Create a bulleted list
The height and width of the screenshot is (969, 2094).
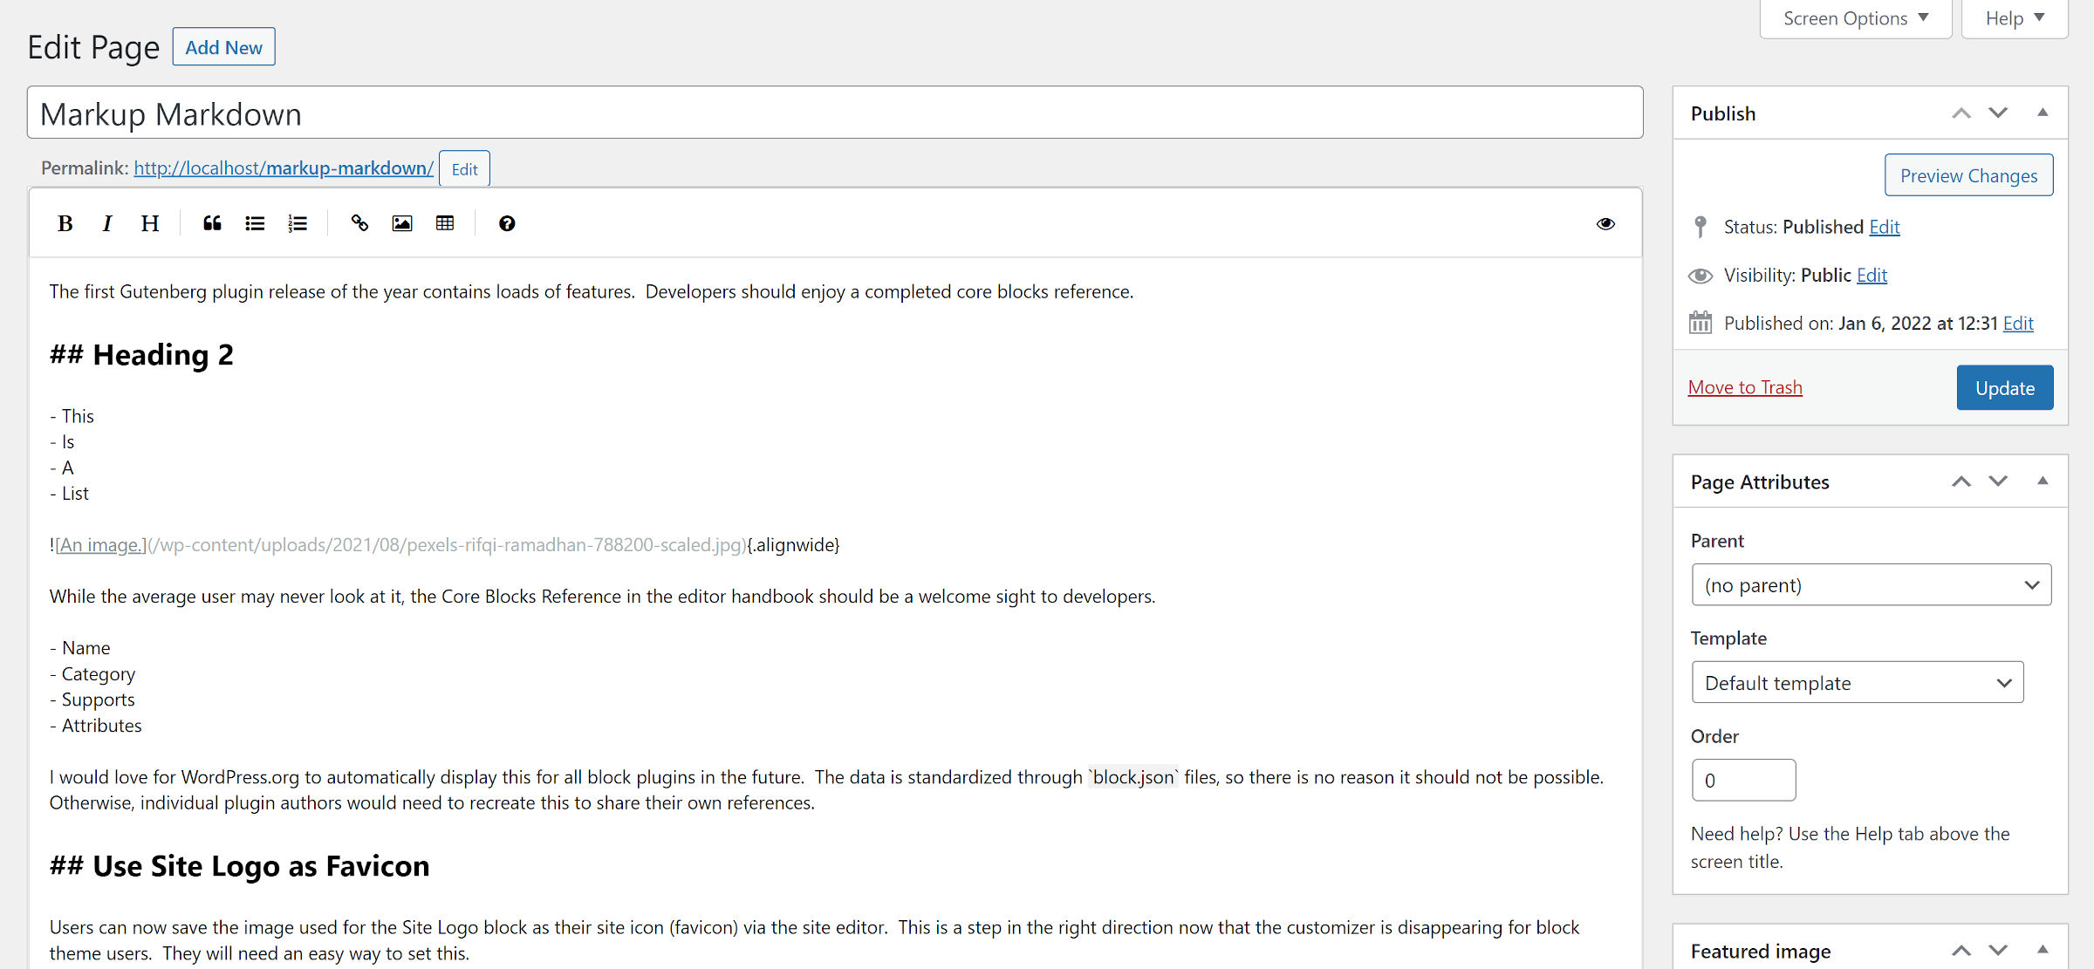click(254, 223)
